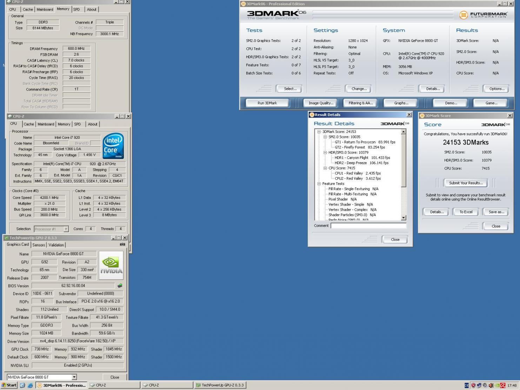Select Pixel Shader N/A feature row
Image resolution: width=520 pixels, height=390 pixels.
tap(342, 199)
